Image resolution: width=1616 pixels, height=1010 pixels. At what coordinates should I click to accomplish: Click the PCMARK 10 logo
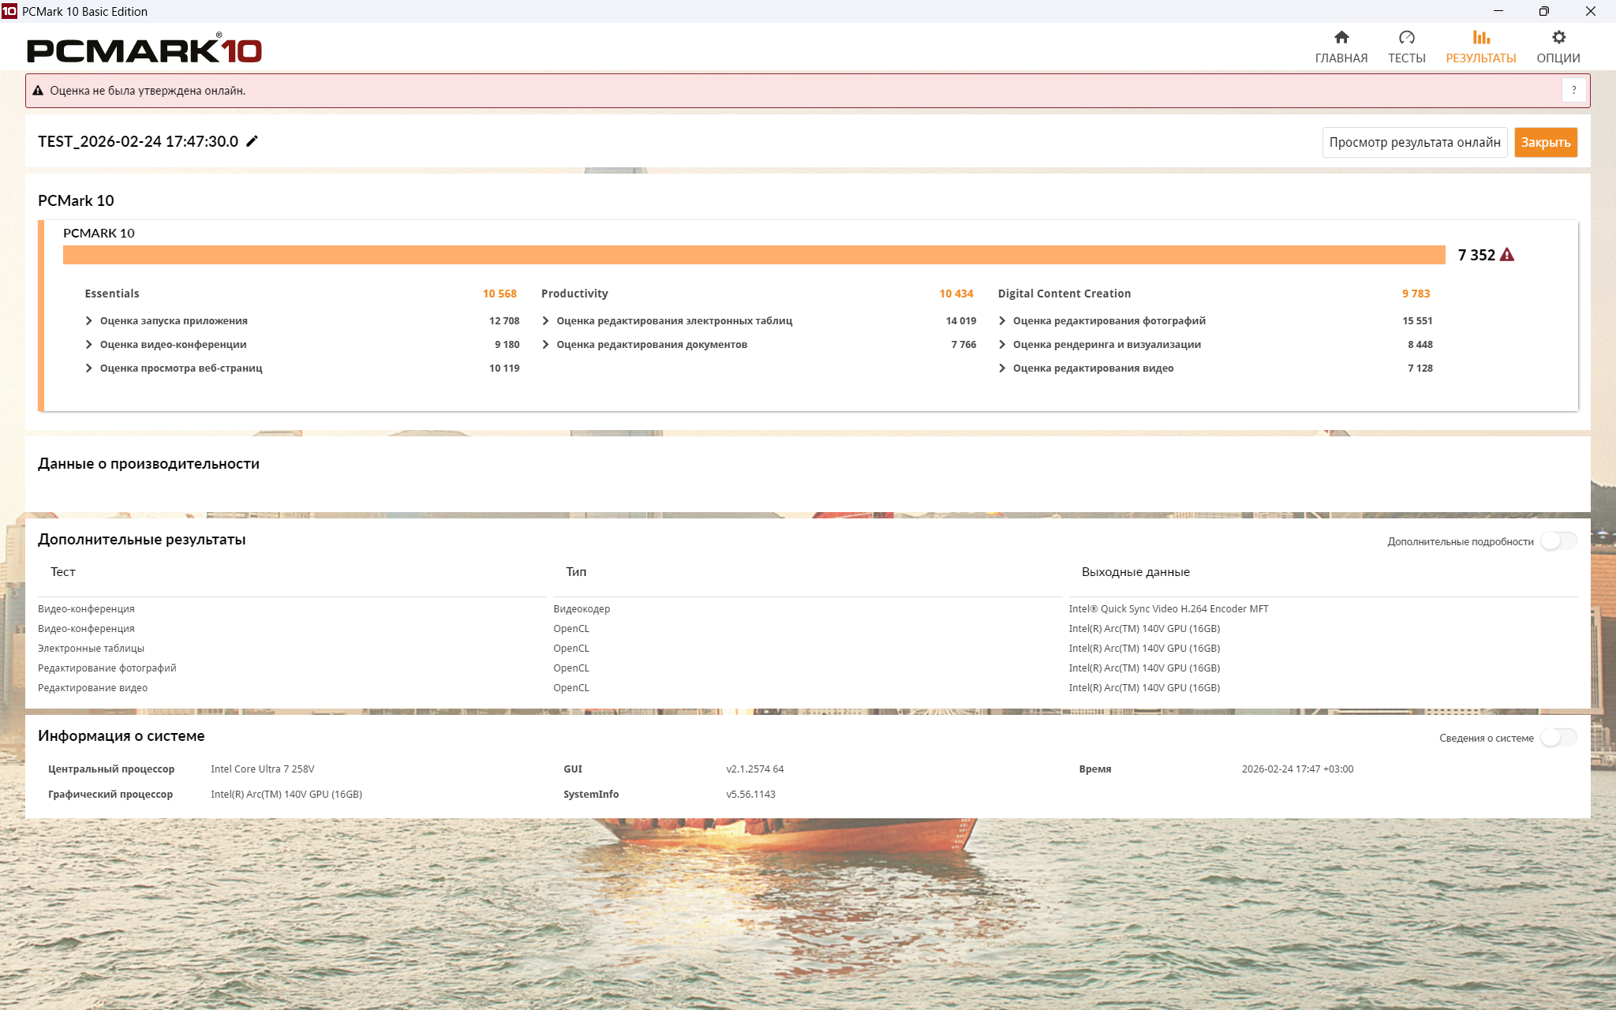click(144, 50)
